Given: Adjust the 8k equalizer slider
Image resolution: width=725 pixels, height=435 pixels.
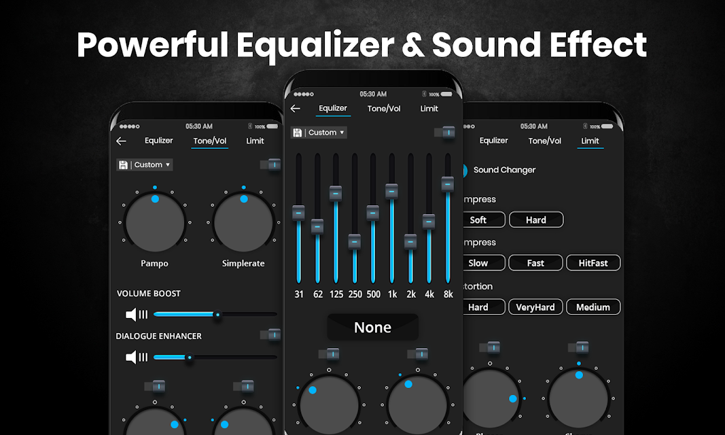Looking at the screenshot, I should (x=448, y=218).
